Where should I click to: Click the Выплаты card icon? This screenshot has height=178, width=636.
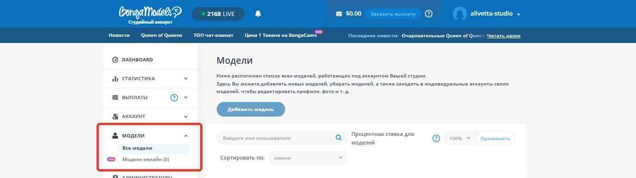115,98
